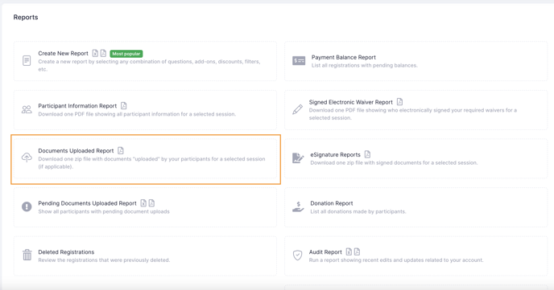
Task: Open the Audit Report title
Action: tap(325, 252)
